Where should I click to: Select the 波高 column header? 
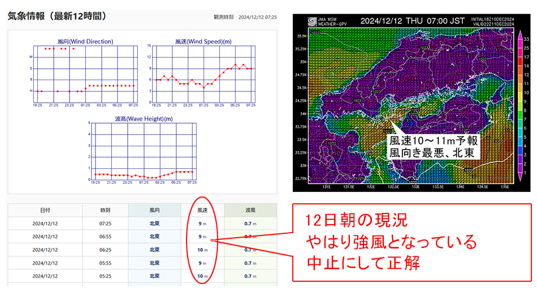pyautogui.click(x=250, y=210)
